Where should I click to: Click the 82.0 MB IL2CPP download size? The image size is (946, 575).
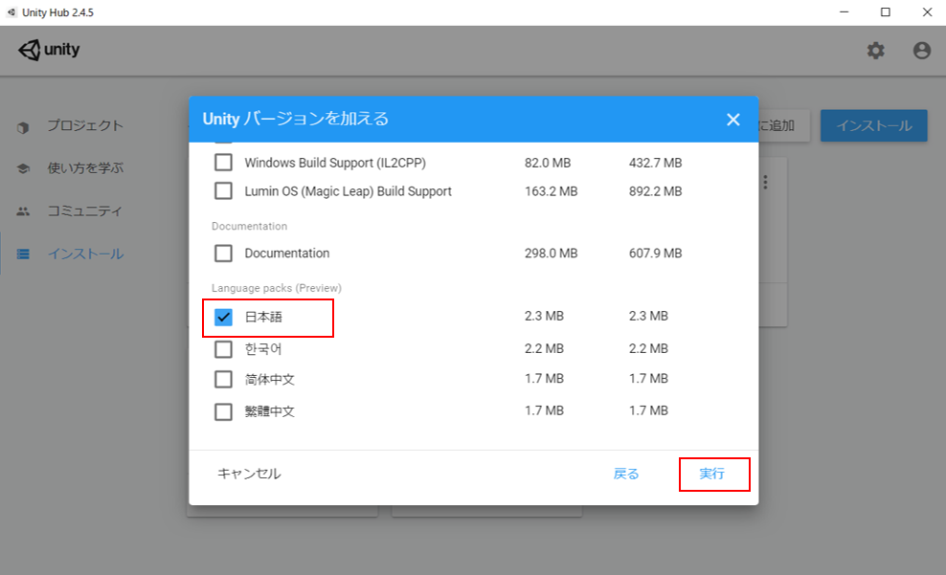548,163
